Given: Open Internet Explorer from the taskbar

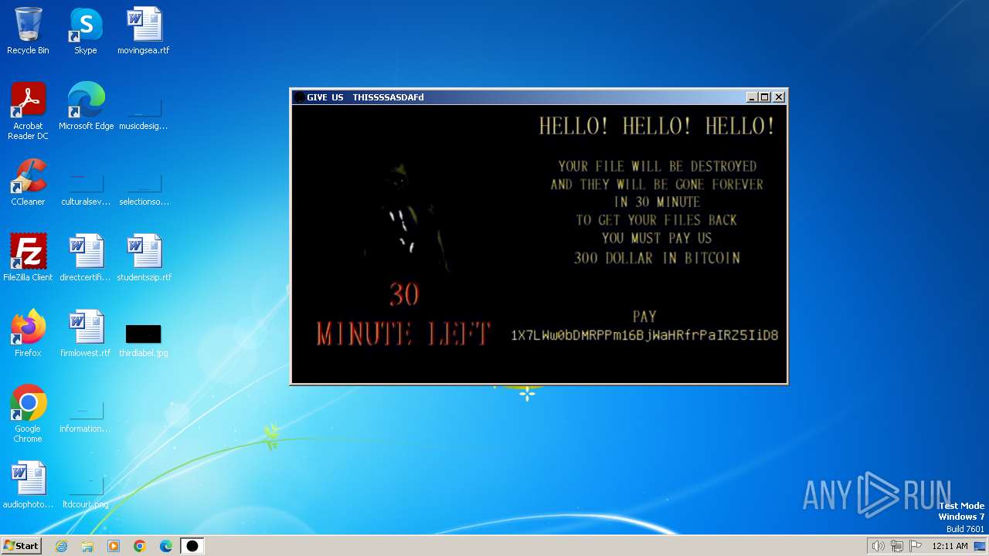Looking at the screenshot, I should [61, 546].
